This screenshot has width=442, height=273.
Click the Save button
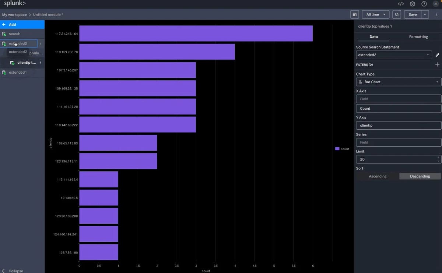(413, 14)
